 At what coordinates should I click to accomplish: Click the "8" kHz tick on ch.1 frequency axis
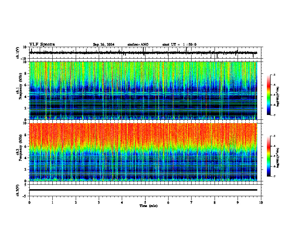point(26,73)
